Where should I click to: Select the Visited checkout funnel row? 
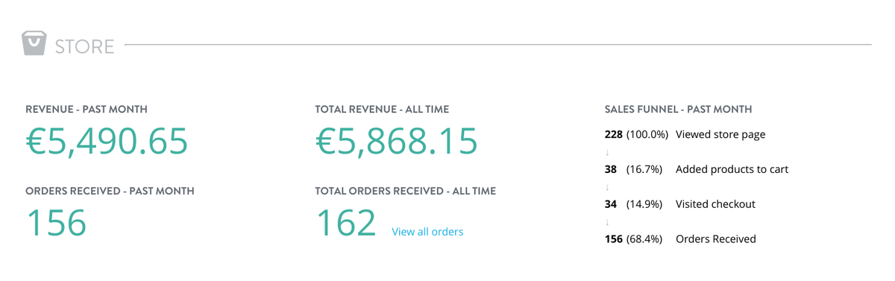click(x=679, y=204)
